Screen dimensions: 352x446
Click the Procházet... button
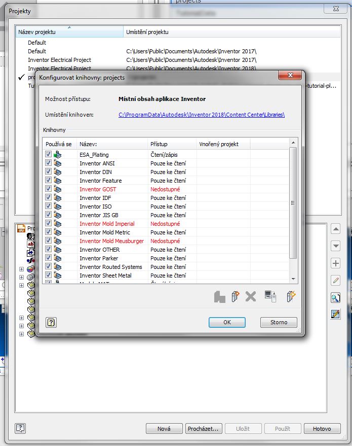click(x=204, y=428)
